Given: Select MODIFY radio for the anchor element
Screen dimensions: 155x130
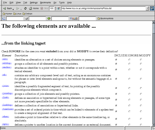Looking at the screenshot, I should tap(141, 69).
